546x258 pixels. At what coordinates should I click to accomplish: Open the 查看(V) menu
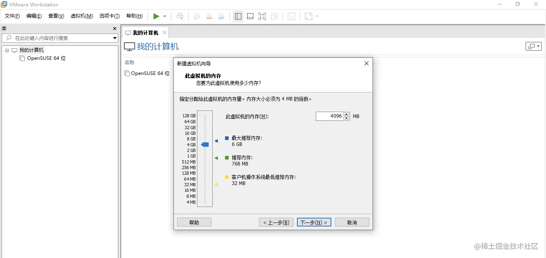[56, 16]
